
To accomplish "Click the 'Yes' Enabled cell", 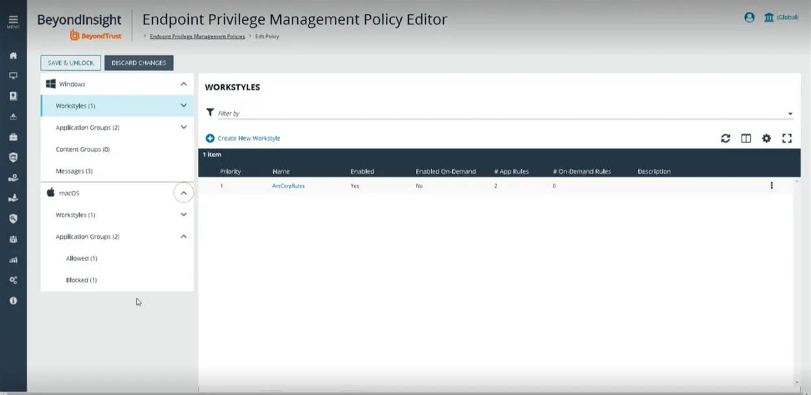I will click(x=355, y=186).
